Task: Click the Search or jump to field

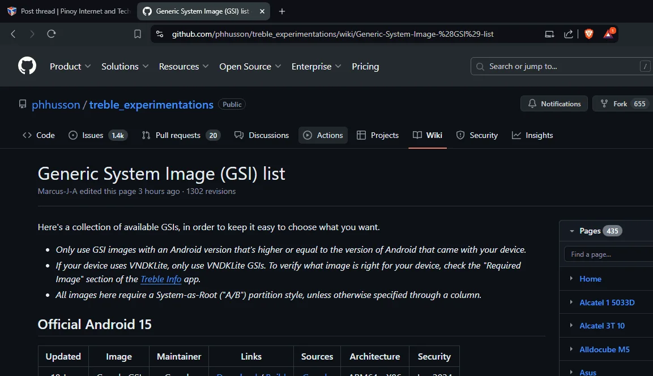Action: click(562, 66)
